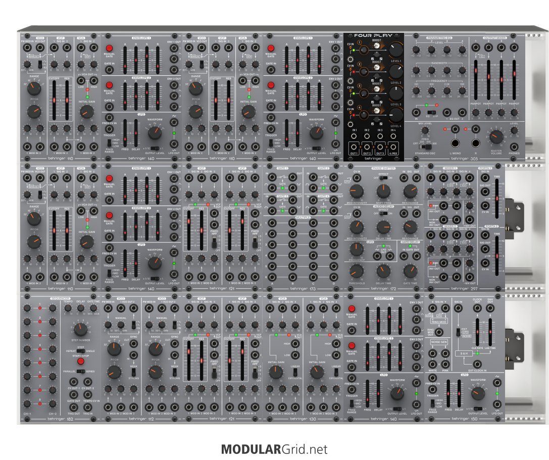Click the MIX LEVEL knob on the 305

425,130
